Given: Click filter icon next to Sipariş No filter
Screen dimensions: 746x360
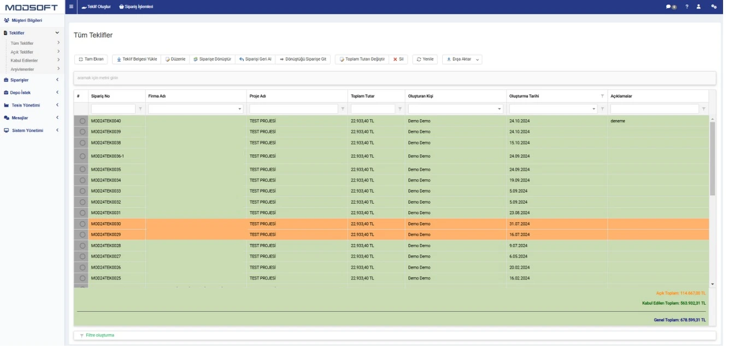Looking at the screenshot, I should point(140,109).
